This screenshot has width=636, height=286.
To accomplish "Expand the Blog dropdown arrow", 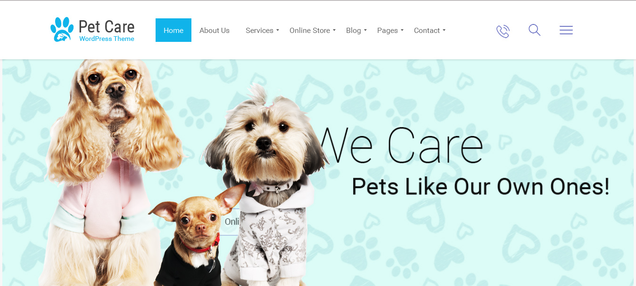I will 365,30.
